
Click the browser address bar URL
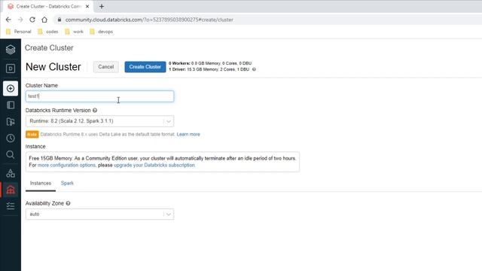(149, 20)
